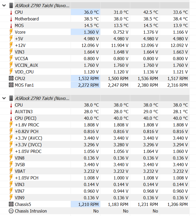
Task: Select the Vcore sensor label
Action: point(20,32)
